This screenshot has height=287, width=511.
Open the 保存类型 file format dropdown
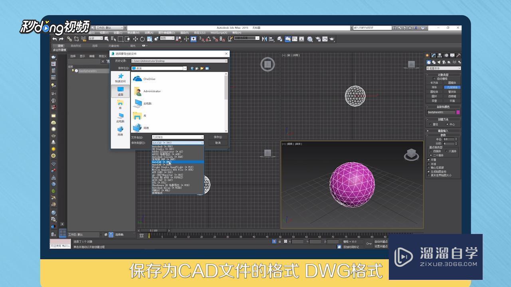tap(202, 143)
